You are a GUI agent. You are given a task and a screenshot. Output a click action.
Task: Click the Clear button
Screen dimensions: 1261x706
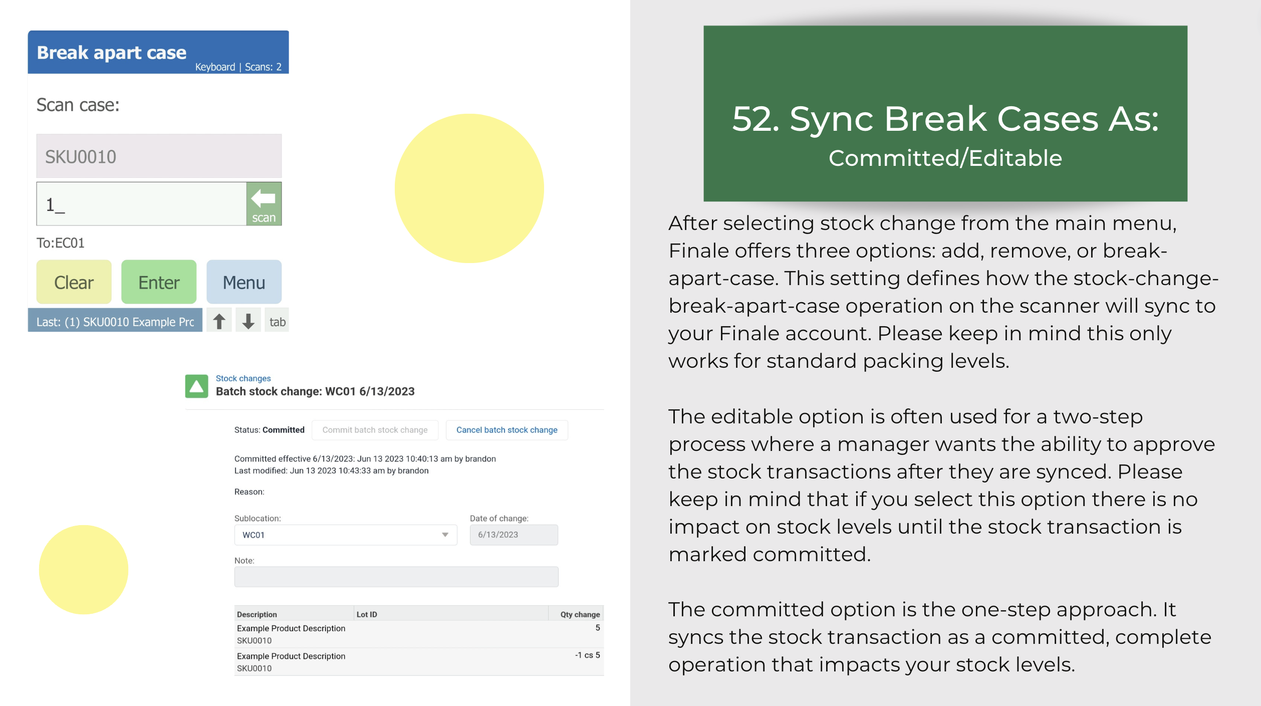click(x=74, y=282)
